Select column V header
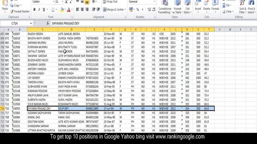Image resolution: width=257 pixels, height=144 pixels. 220,30
